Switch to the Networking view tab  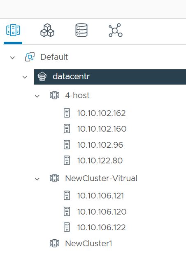tap(116, 30)
